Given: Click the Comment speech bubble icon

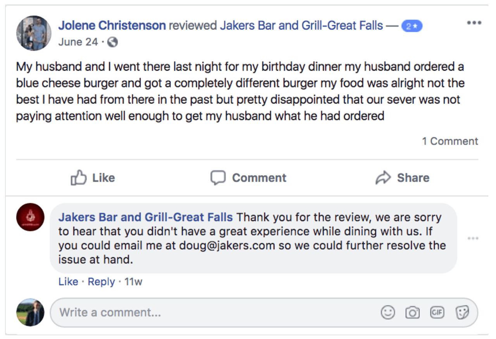Looking at the screenshot, I should [x=218, y=178].
